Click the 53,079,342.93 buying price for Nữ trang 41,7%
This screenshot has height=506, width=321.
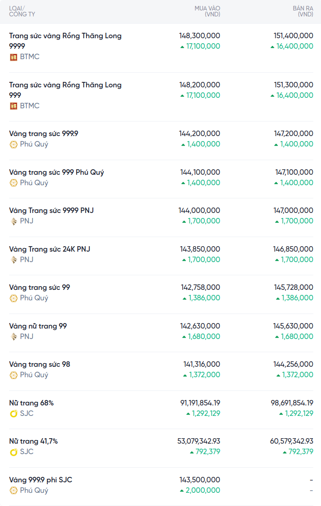pyautogui.click(x=199, y=441)
